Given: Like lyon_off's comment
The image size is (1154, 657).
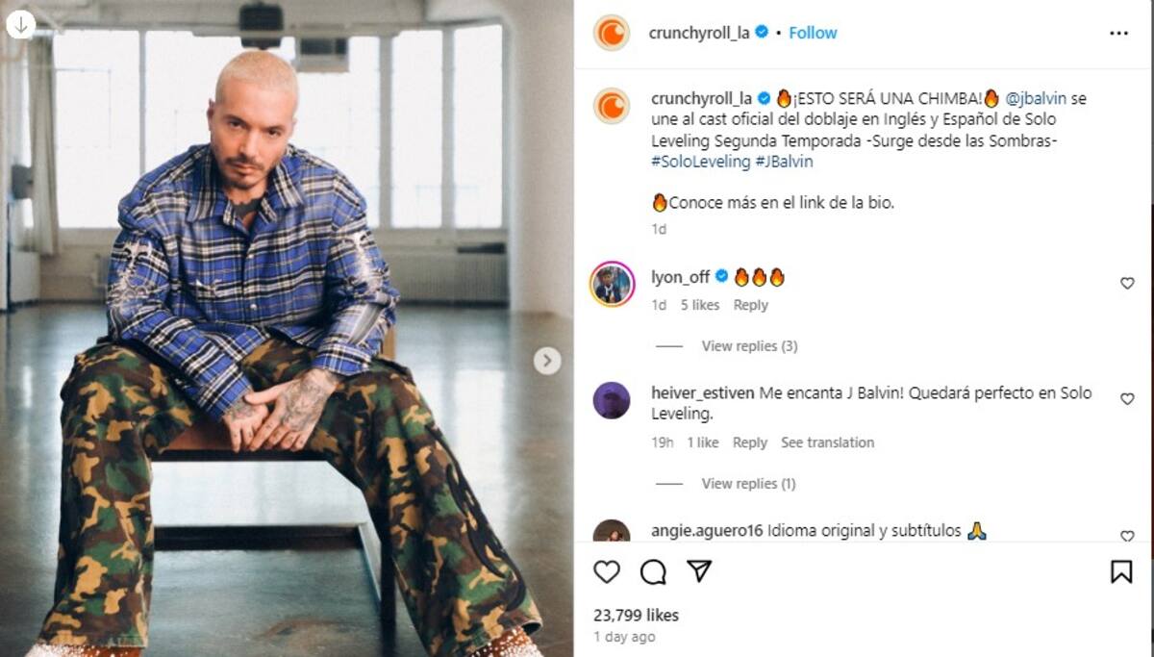Looking at the screenshot, I should [1127, 284].
